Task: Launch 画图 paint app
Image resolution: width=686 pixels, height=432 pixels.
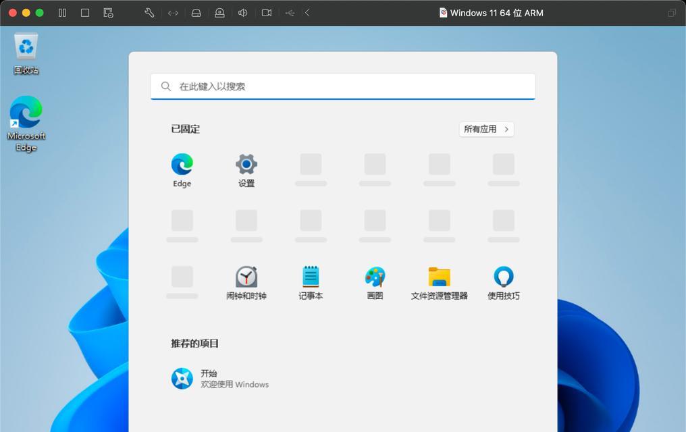Action: click(x=375, y=283)
